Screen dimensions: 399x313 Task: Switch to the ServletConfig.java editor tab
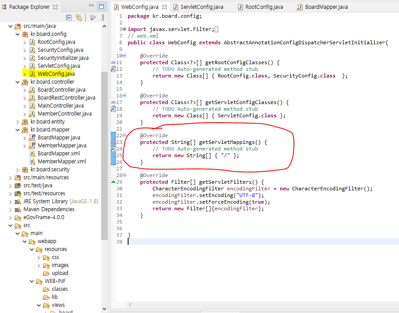click(x=199, y=7)
